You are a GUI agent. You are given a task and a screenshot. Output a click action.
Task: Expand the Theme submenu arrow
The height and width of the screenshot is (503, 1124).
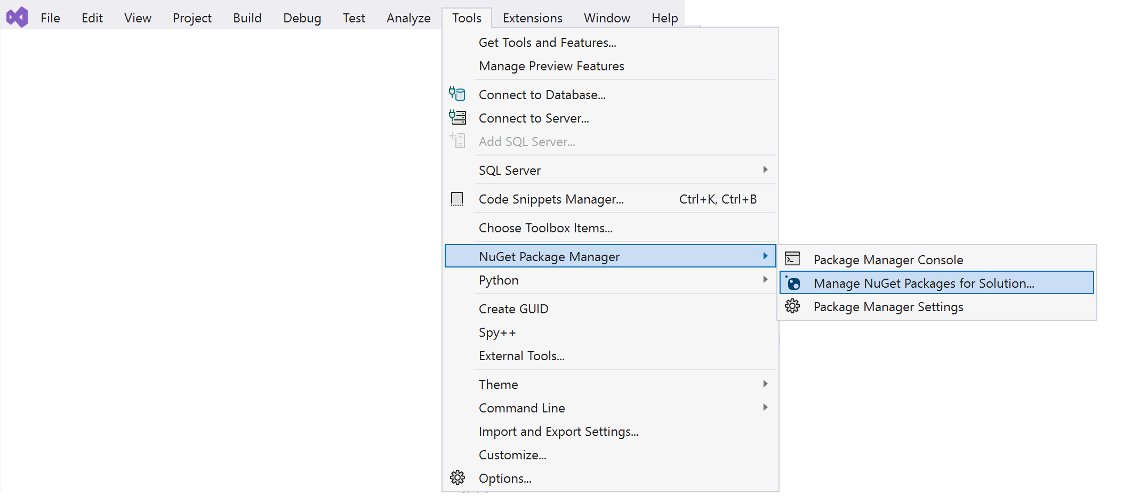pos(765,384)
